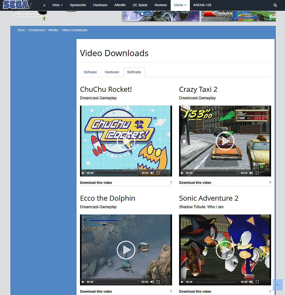The height and width of the screenshot is (295, 285).
Task: Click scroll-to-top arrow button
Action: pyautogui.click(x=278, y=285)
